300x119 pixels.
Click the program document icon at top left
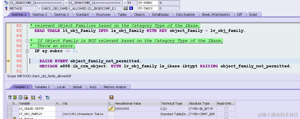pos(6,3)
